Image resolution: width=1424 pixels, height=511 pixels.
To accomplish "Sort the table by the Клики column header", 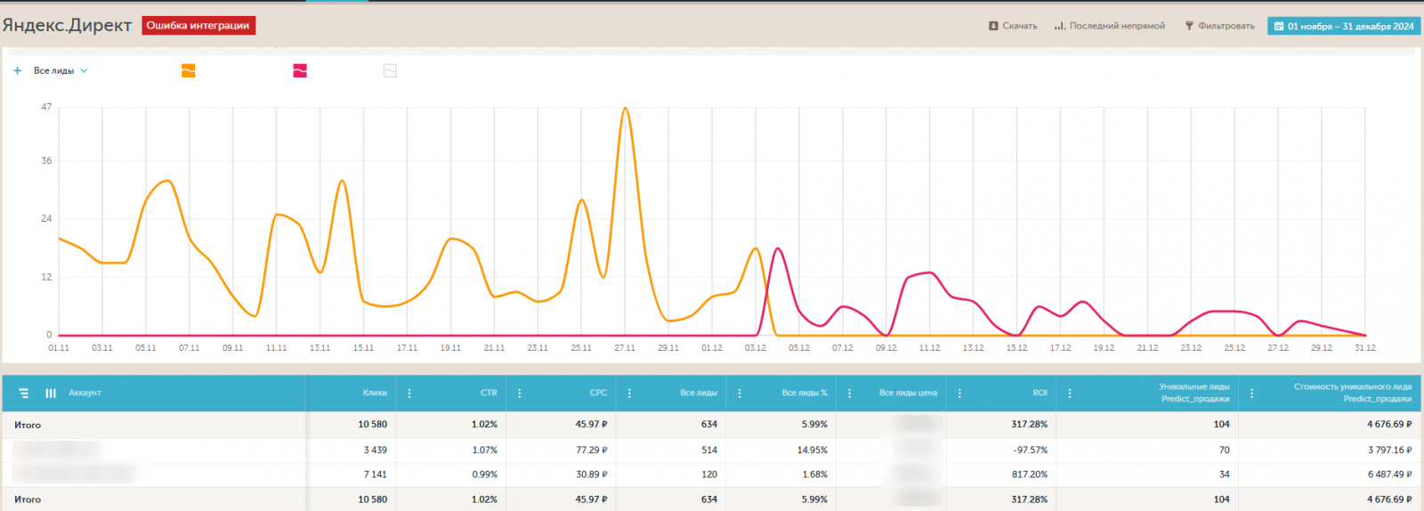I will [375, 393].
